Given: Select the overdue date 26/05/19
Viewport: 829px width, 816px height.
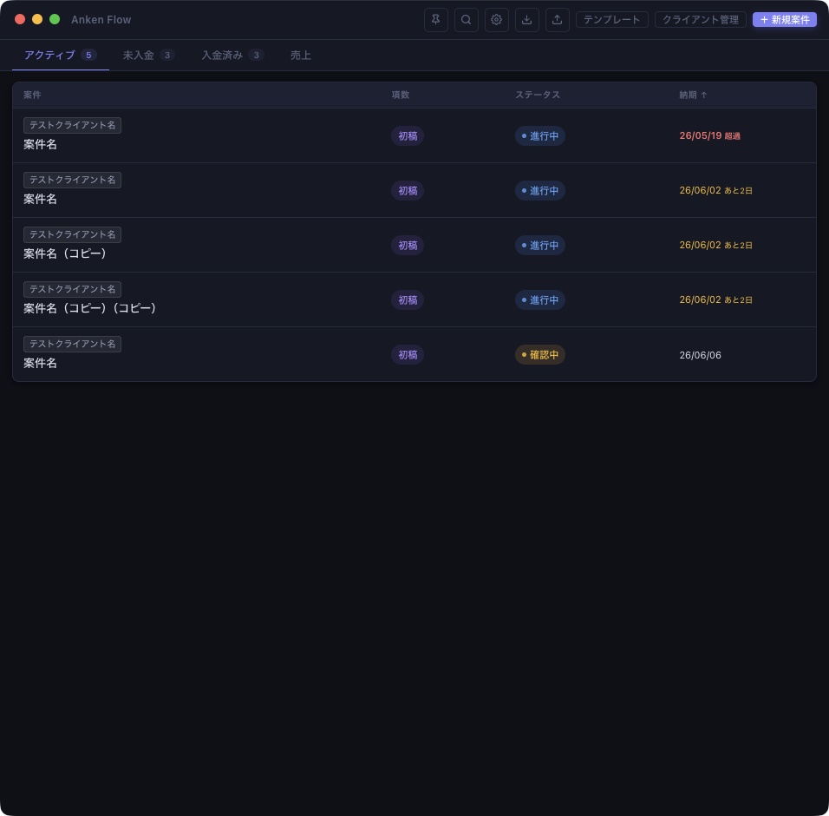Looking at the screenshot, I should [x=700, y=135].
